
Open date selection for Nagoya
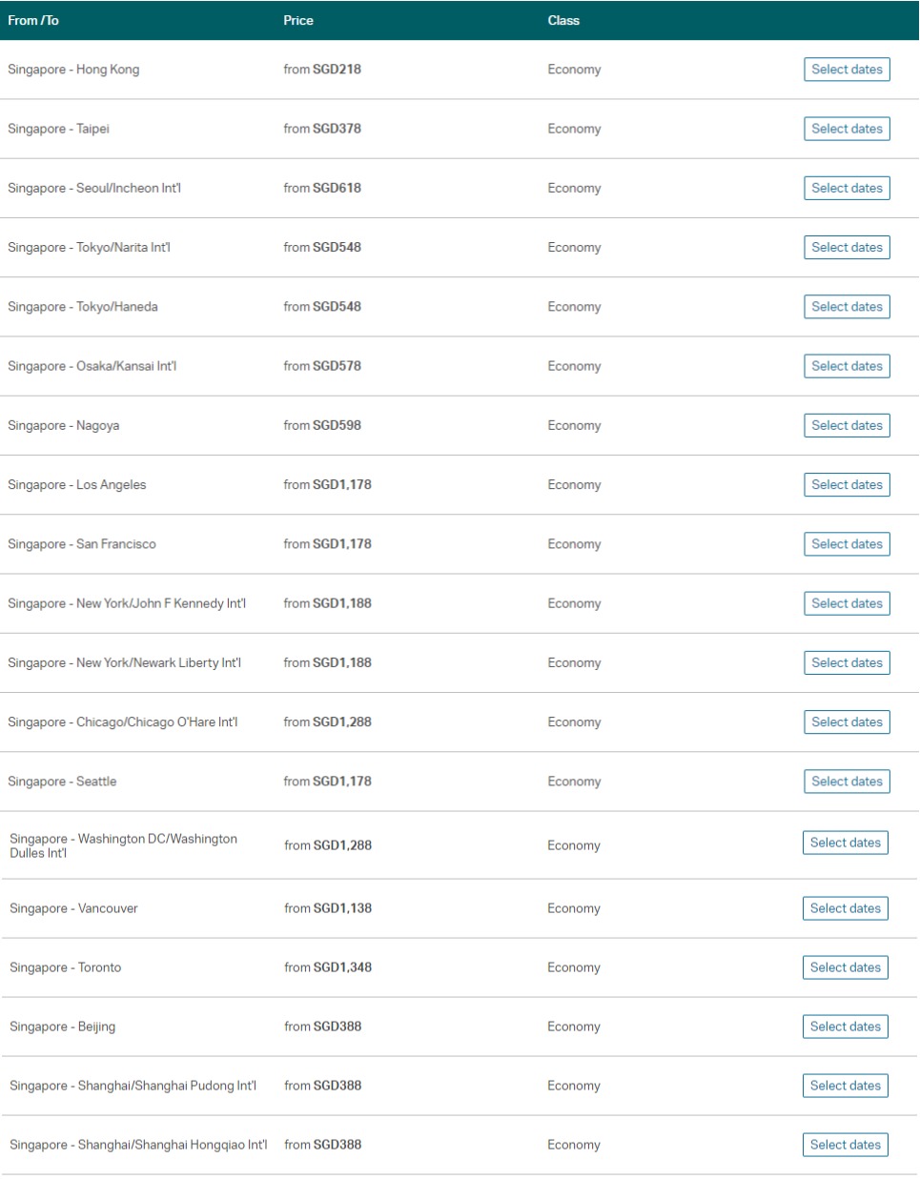[847, 425]
